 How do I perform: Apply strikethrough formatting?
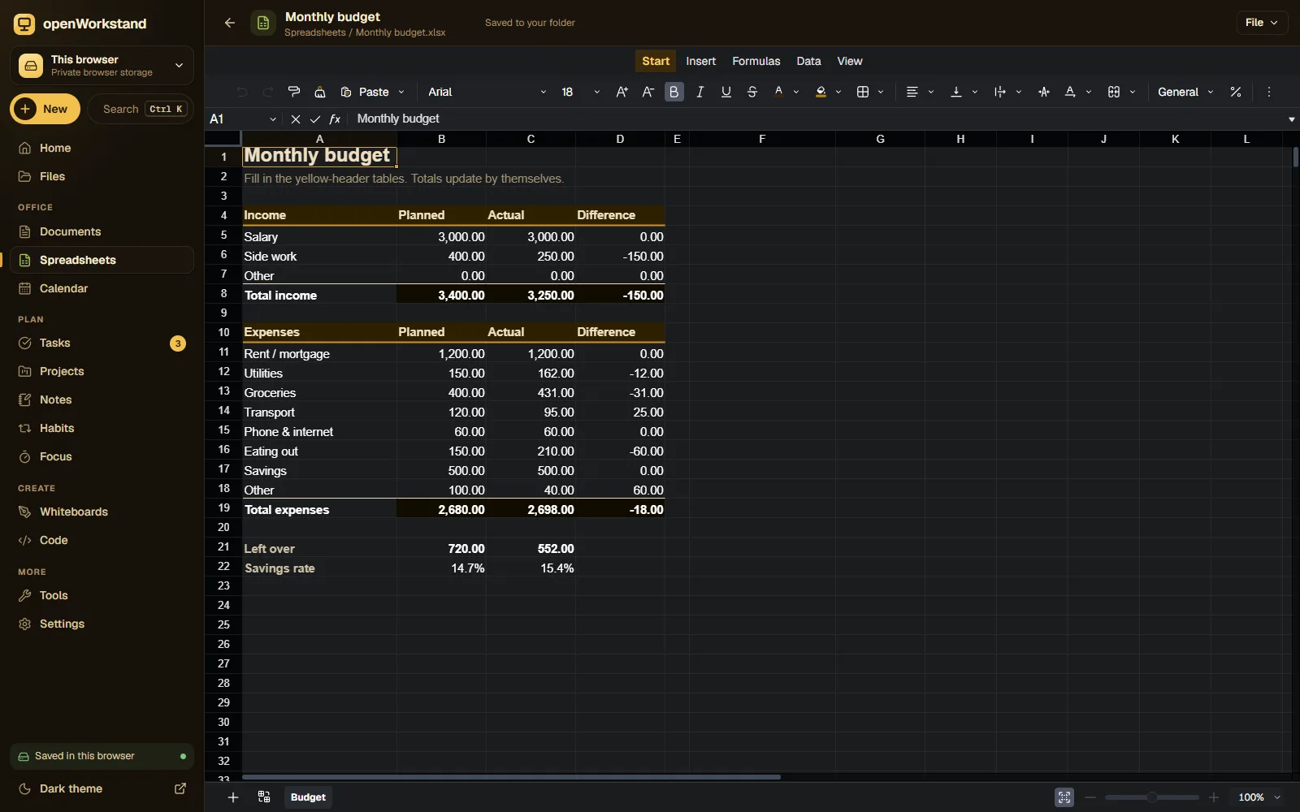[x=752, y=92]
